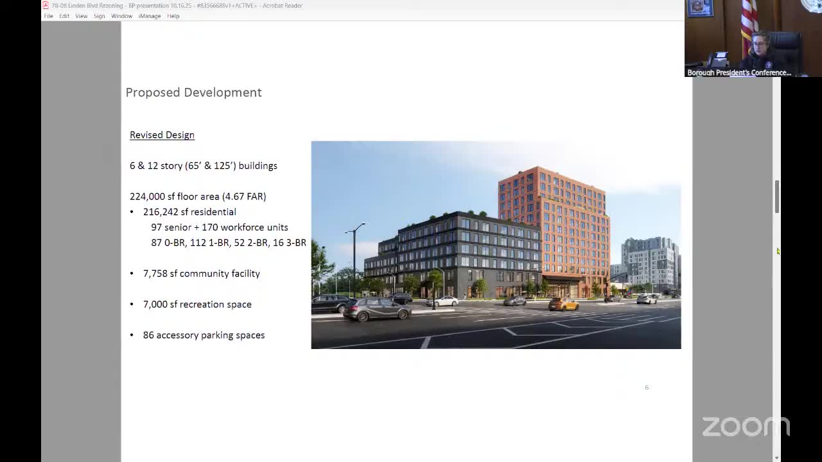The image size is (822, 462).
Task: Click the Proposed Development heading
Action: pyautogui.click(x=193, y=92)
